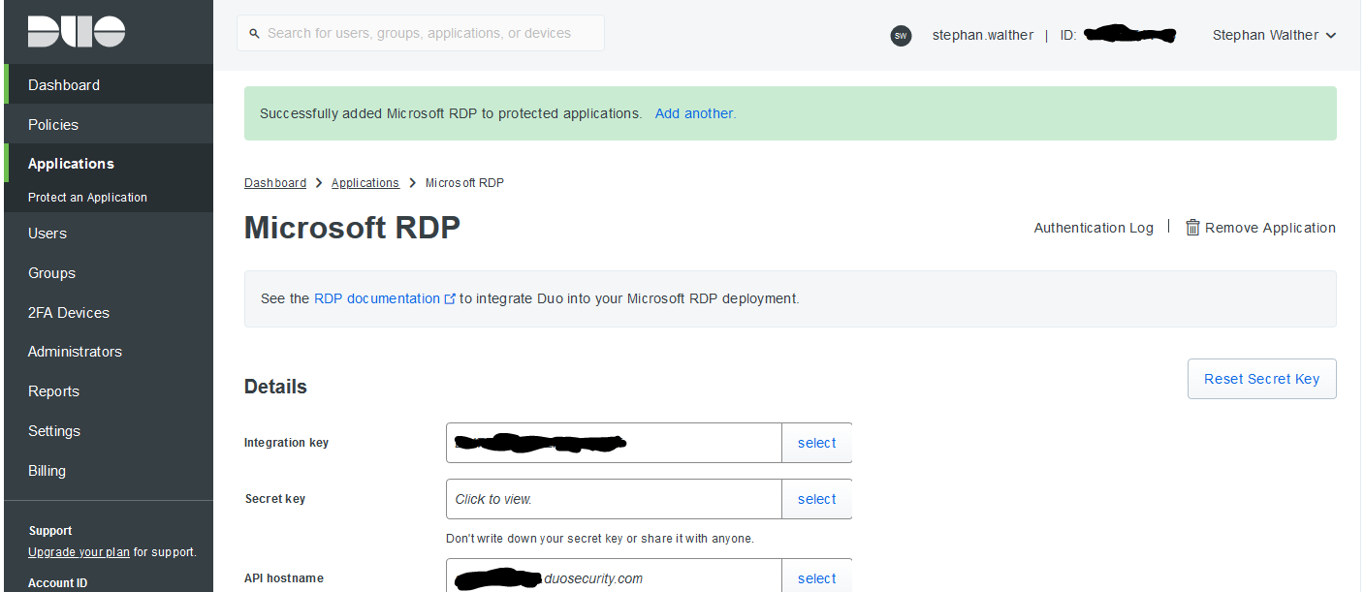Go to Dashboard via the breadcrumb
1365x592 pixels.
(x=275, y=183)
